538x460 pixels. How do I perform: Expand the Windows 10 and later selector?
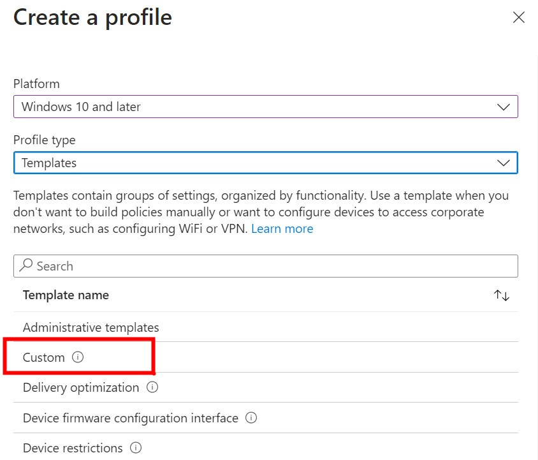pos(503,107)
